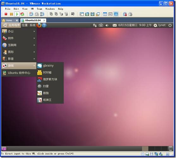Switch to the first highlighted workspace

pyautogui.click(x=145, y=149)
